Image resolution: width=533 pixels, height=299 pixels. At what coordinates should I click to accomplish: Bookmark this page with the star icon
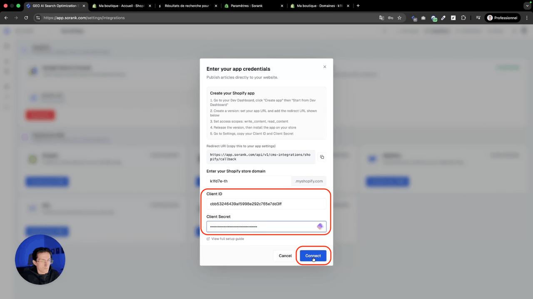click(399, 18)
